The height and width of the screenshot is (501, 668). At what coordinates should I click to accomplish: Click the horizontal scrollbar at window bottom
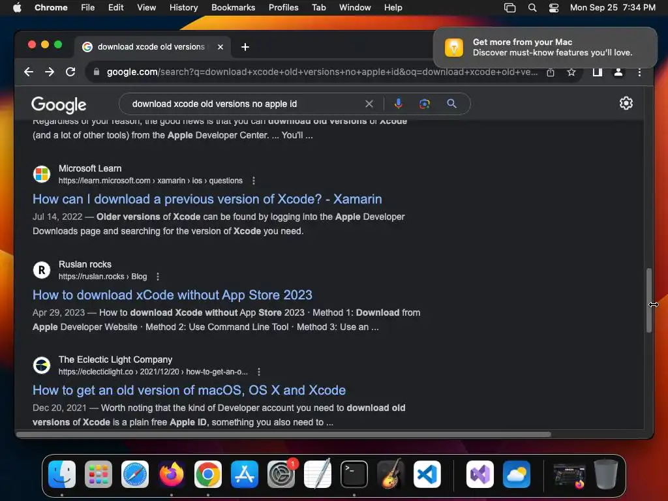(x=284, y=434)
